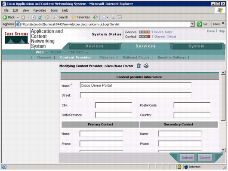This screenshot has height=171, width=228.
Task: Open the Favorites star toolbar button
Action: click(x=80, y=17)
